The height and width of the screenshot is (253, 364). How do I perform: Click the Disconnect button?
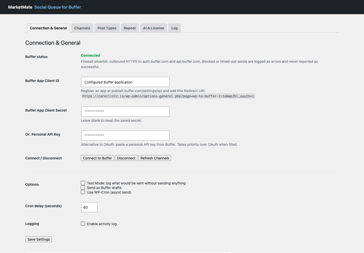pyautogui.click(x=126, y=158)
